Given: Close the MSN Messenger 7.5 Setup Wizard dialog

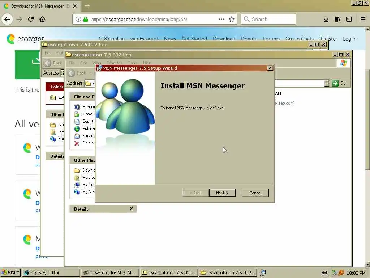Looking at the screenshot, I should (x=270, y=68).
